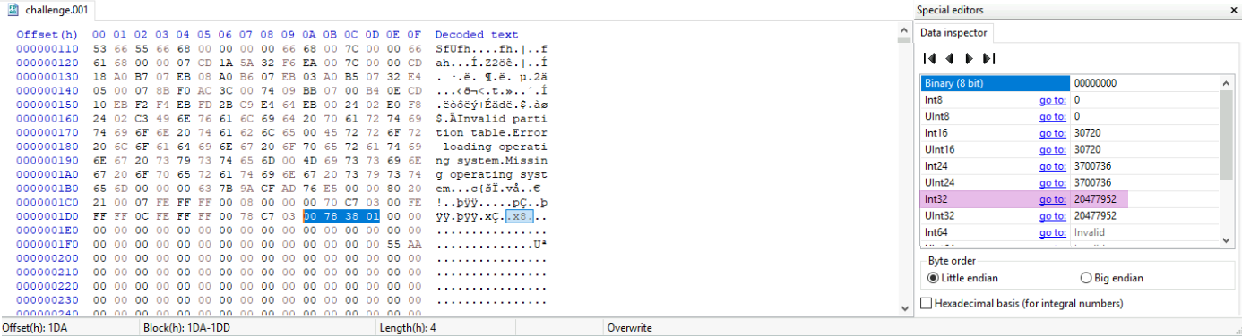Go to next byte in data inspector
Screen dimensions: 1242x336
[969, 58]
